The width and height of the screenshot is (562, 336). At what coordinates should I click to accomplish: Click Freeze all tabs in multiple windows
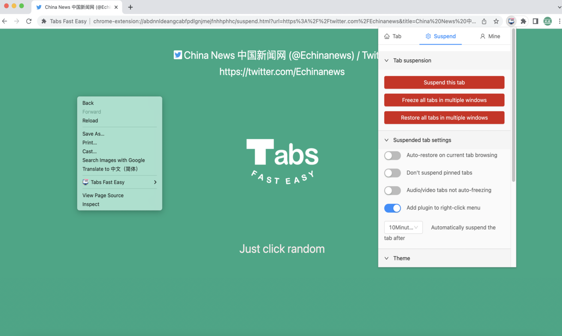tap(444, 100)
